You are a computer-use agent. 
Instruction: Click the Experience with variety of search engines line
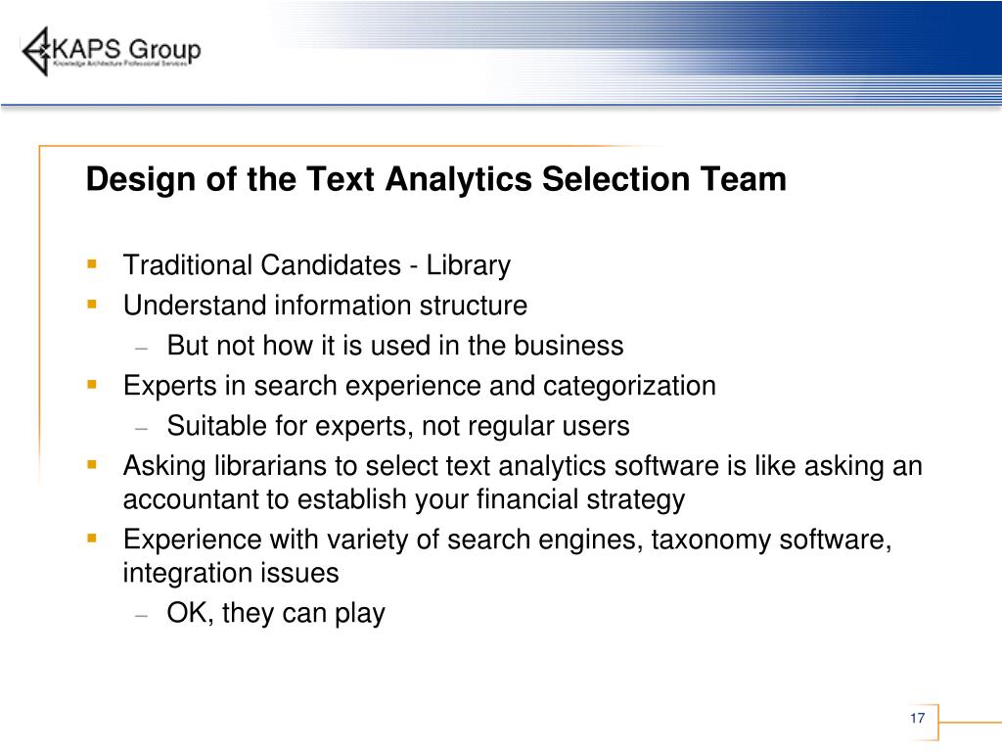[508, 540]
